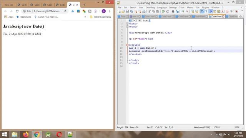Open Find with the binoculars icon
This screenshot has height=138, width=246.
tap(173, 11)
